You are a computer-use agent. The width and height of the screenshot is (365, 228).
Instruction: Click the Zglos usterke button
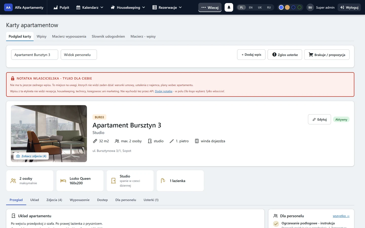(285, 55)
